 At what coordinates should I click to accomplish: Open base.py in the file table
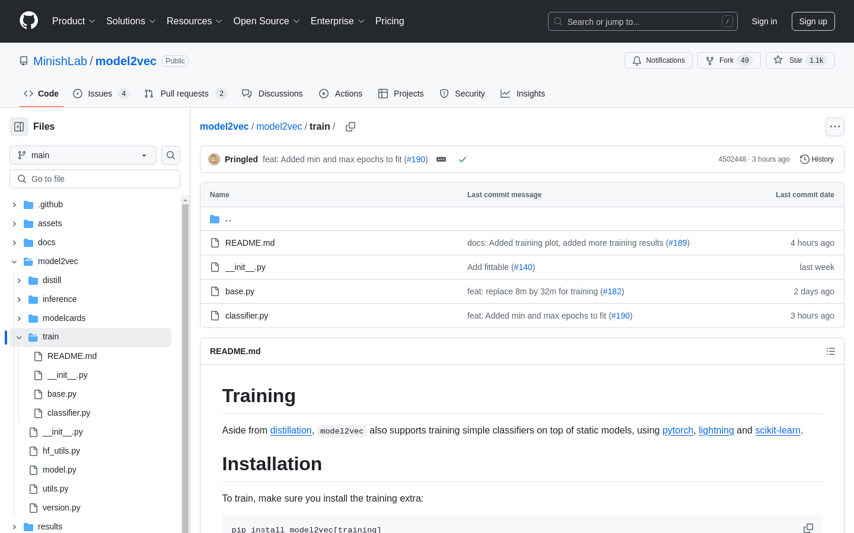click(x=240, y=291)
